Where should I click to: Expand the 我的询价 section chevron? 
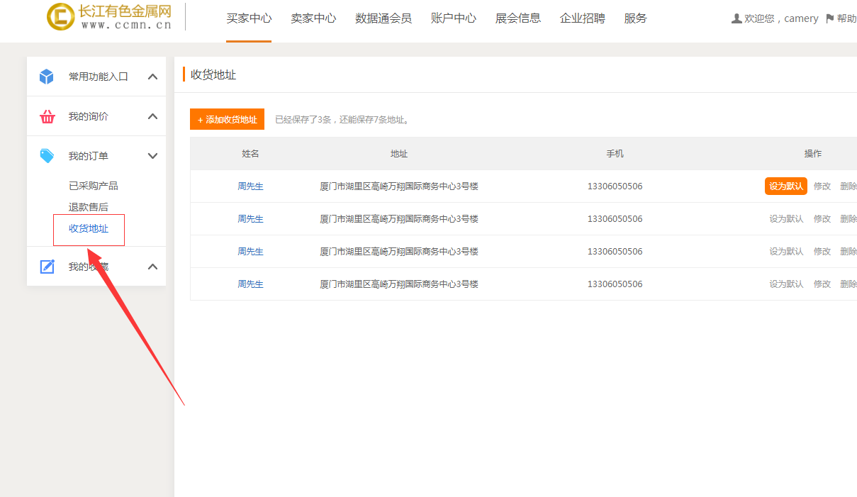click(152, 116)
